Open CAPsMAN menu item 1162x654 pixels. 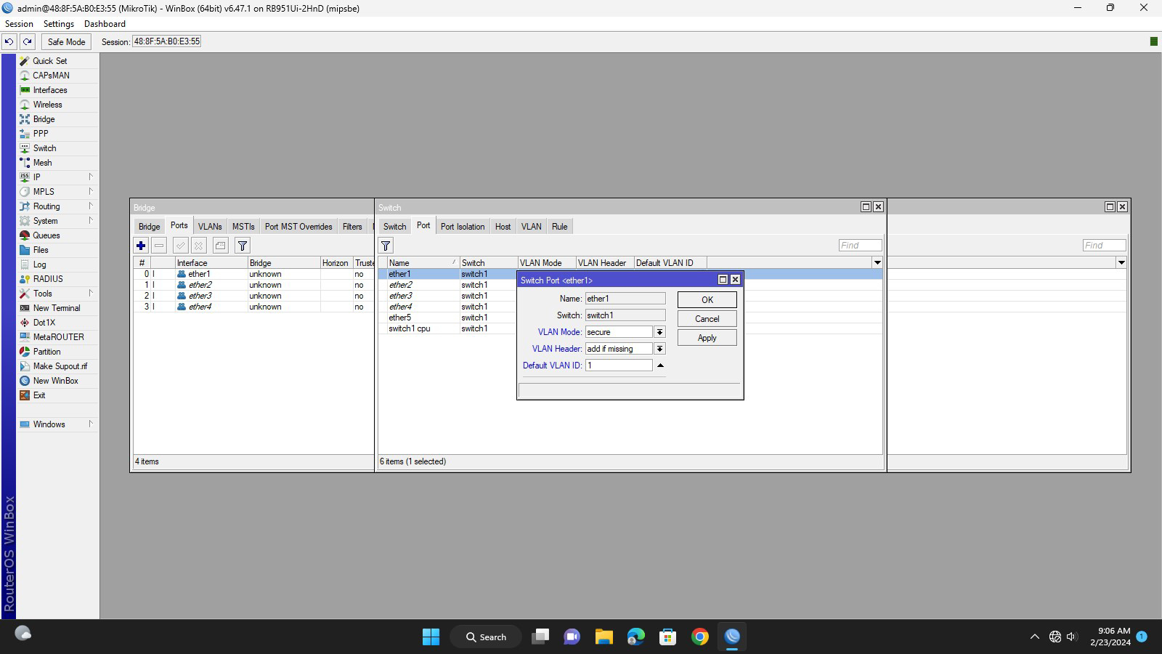pos(51,76)
